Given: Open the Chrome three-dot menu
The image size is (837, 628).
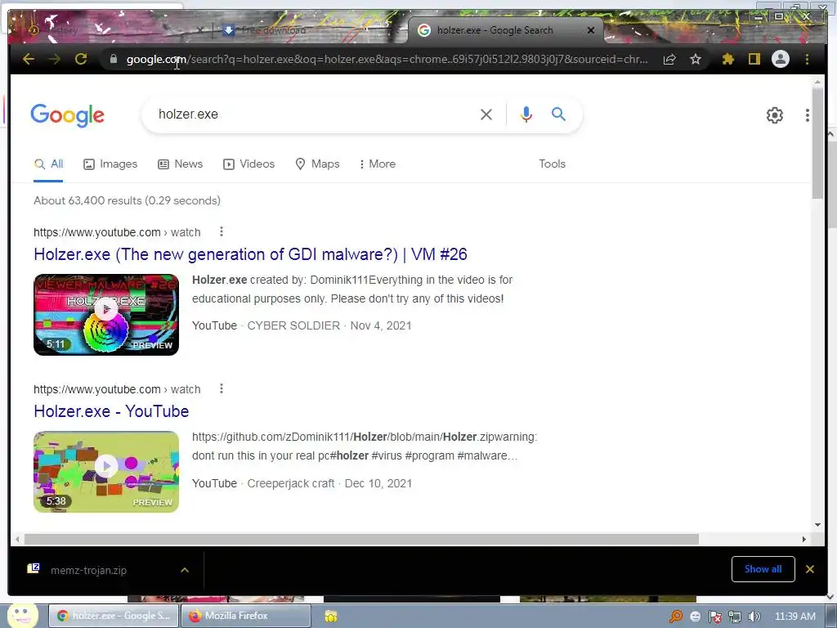Looking at the screenshot, I should (807, 59).
